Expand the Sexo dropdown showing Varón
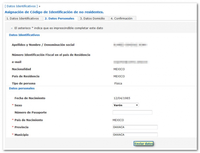 point(126,105)
